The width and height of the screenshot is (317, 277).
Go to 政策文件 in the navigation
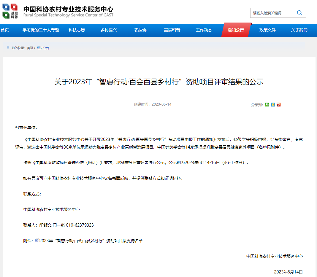(267, 30)
